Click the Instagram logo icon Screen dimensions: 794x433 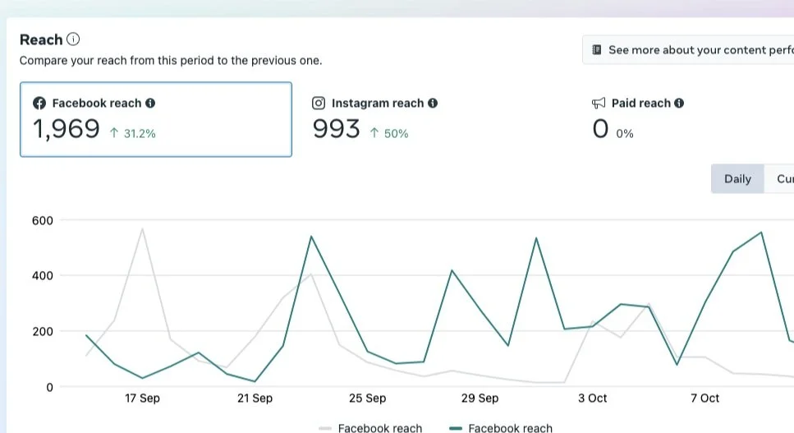point(319,104)
